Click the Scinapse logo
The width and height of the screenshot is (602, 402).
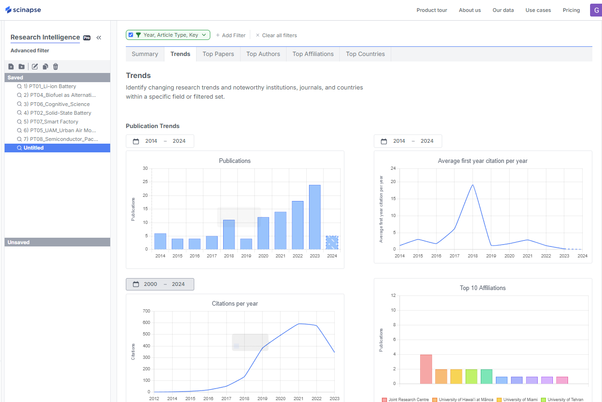coord(23,10)
